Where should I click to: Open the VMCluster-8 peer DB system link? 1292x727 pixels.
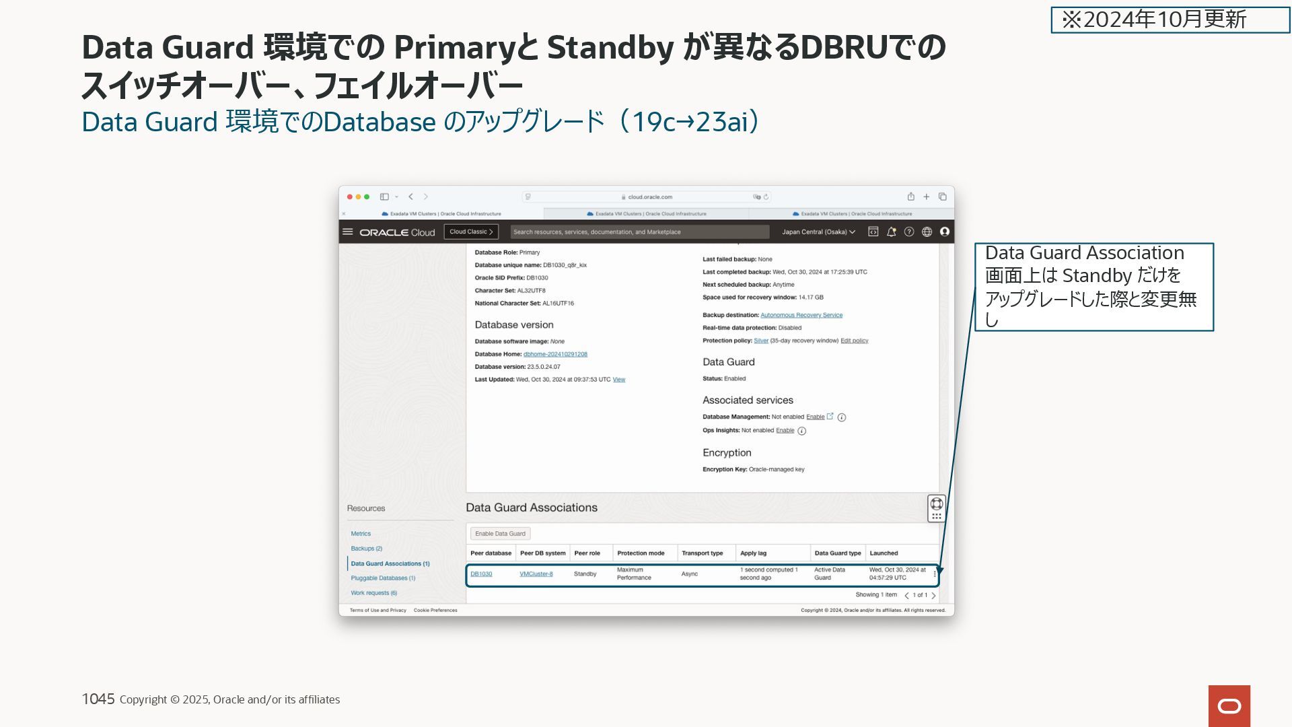(x=536, y=574)
